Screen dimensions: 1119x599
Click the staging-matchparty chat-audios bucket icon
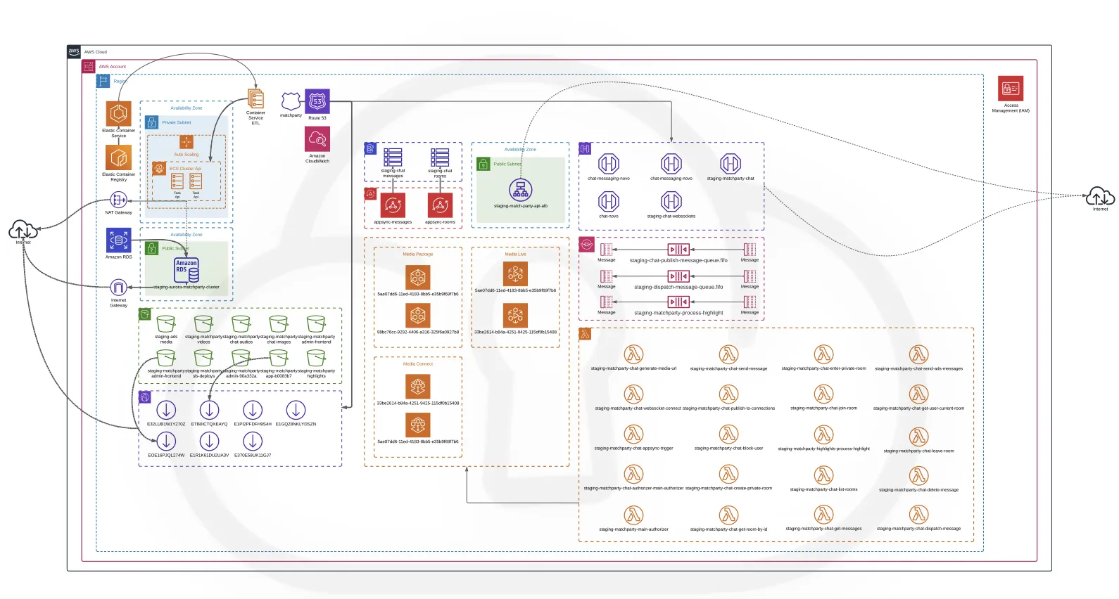pyautogui.click(x=241, y=324)
